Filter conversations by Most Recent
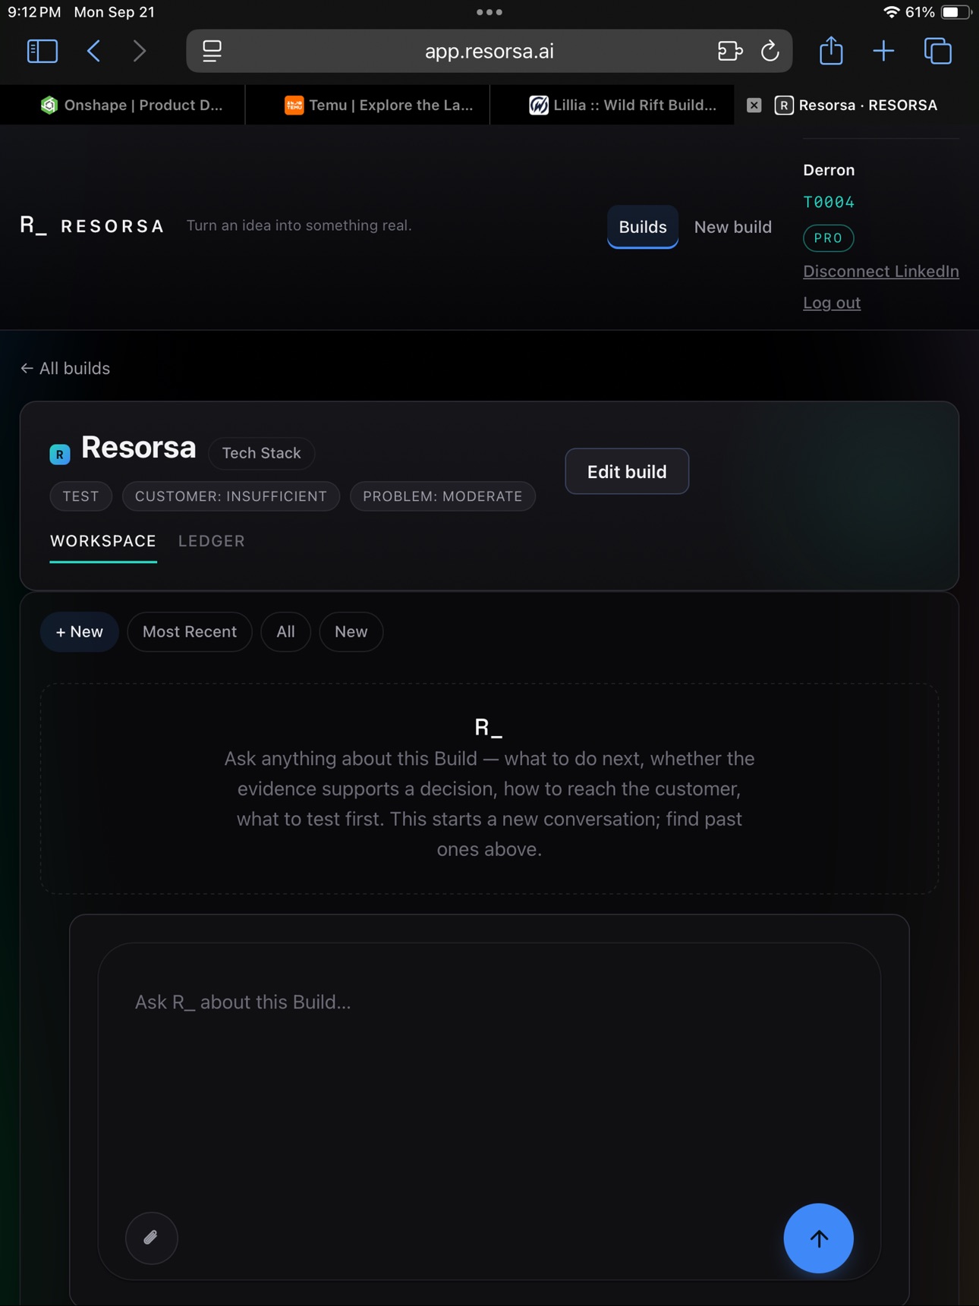The width and height of the screenshot is (979, 1306). click(x=190, y=631)
